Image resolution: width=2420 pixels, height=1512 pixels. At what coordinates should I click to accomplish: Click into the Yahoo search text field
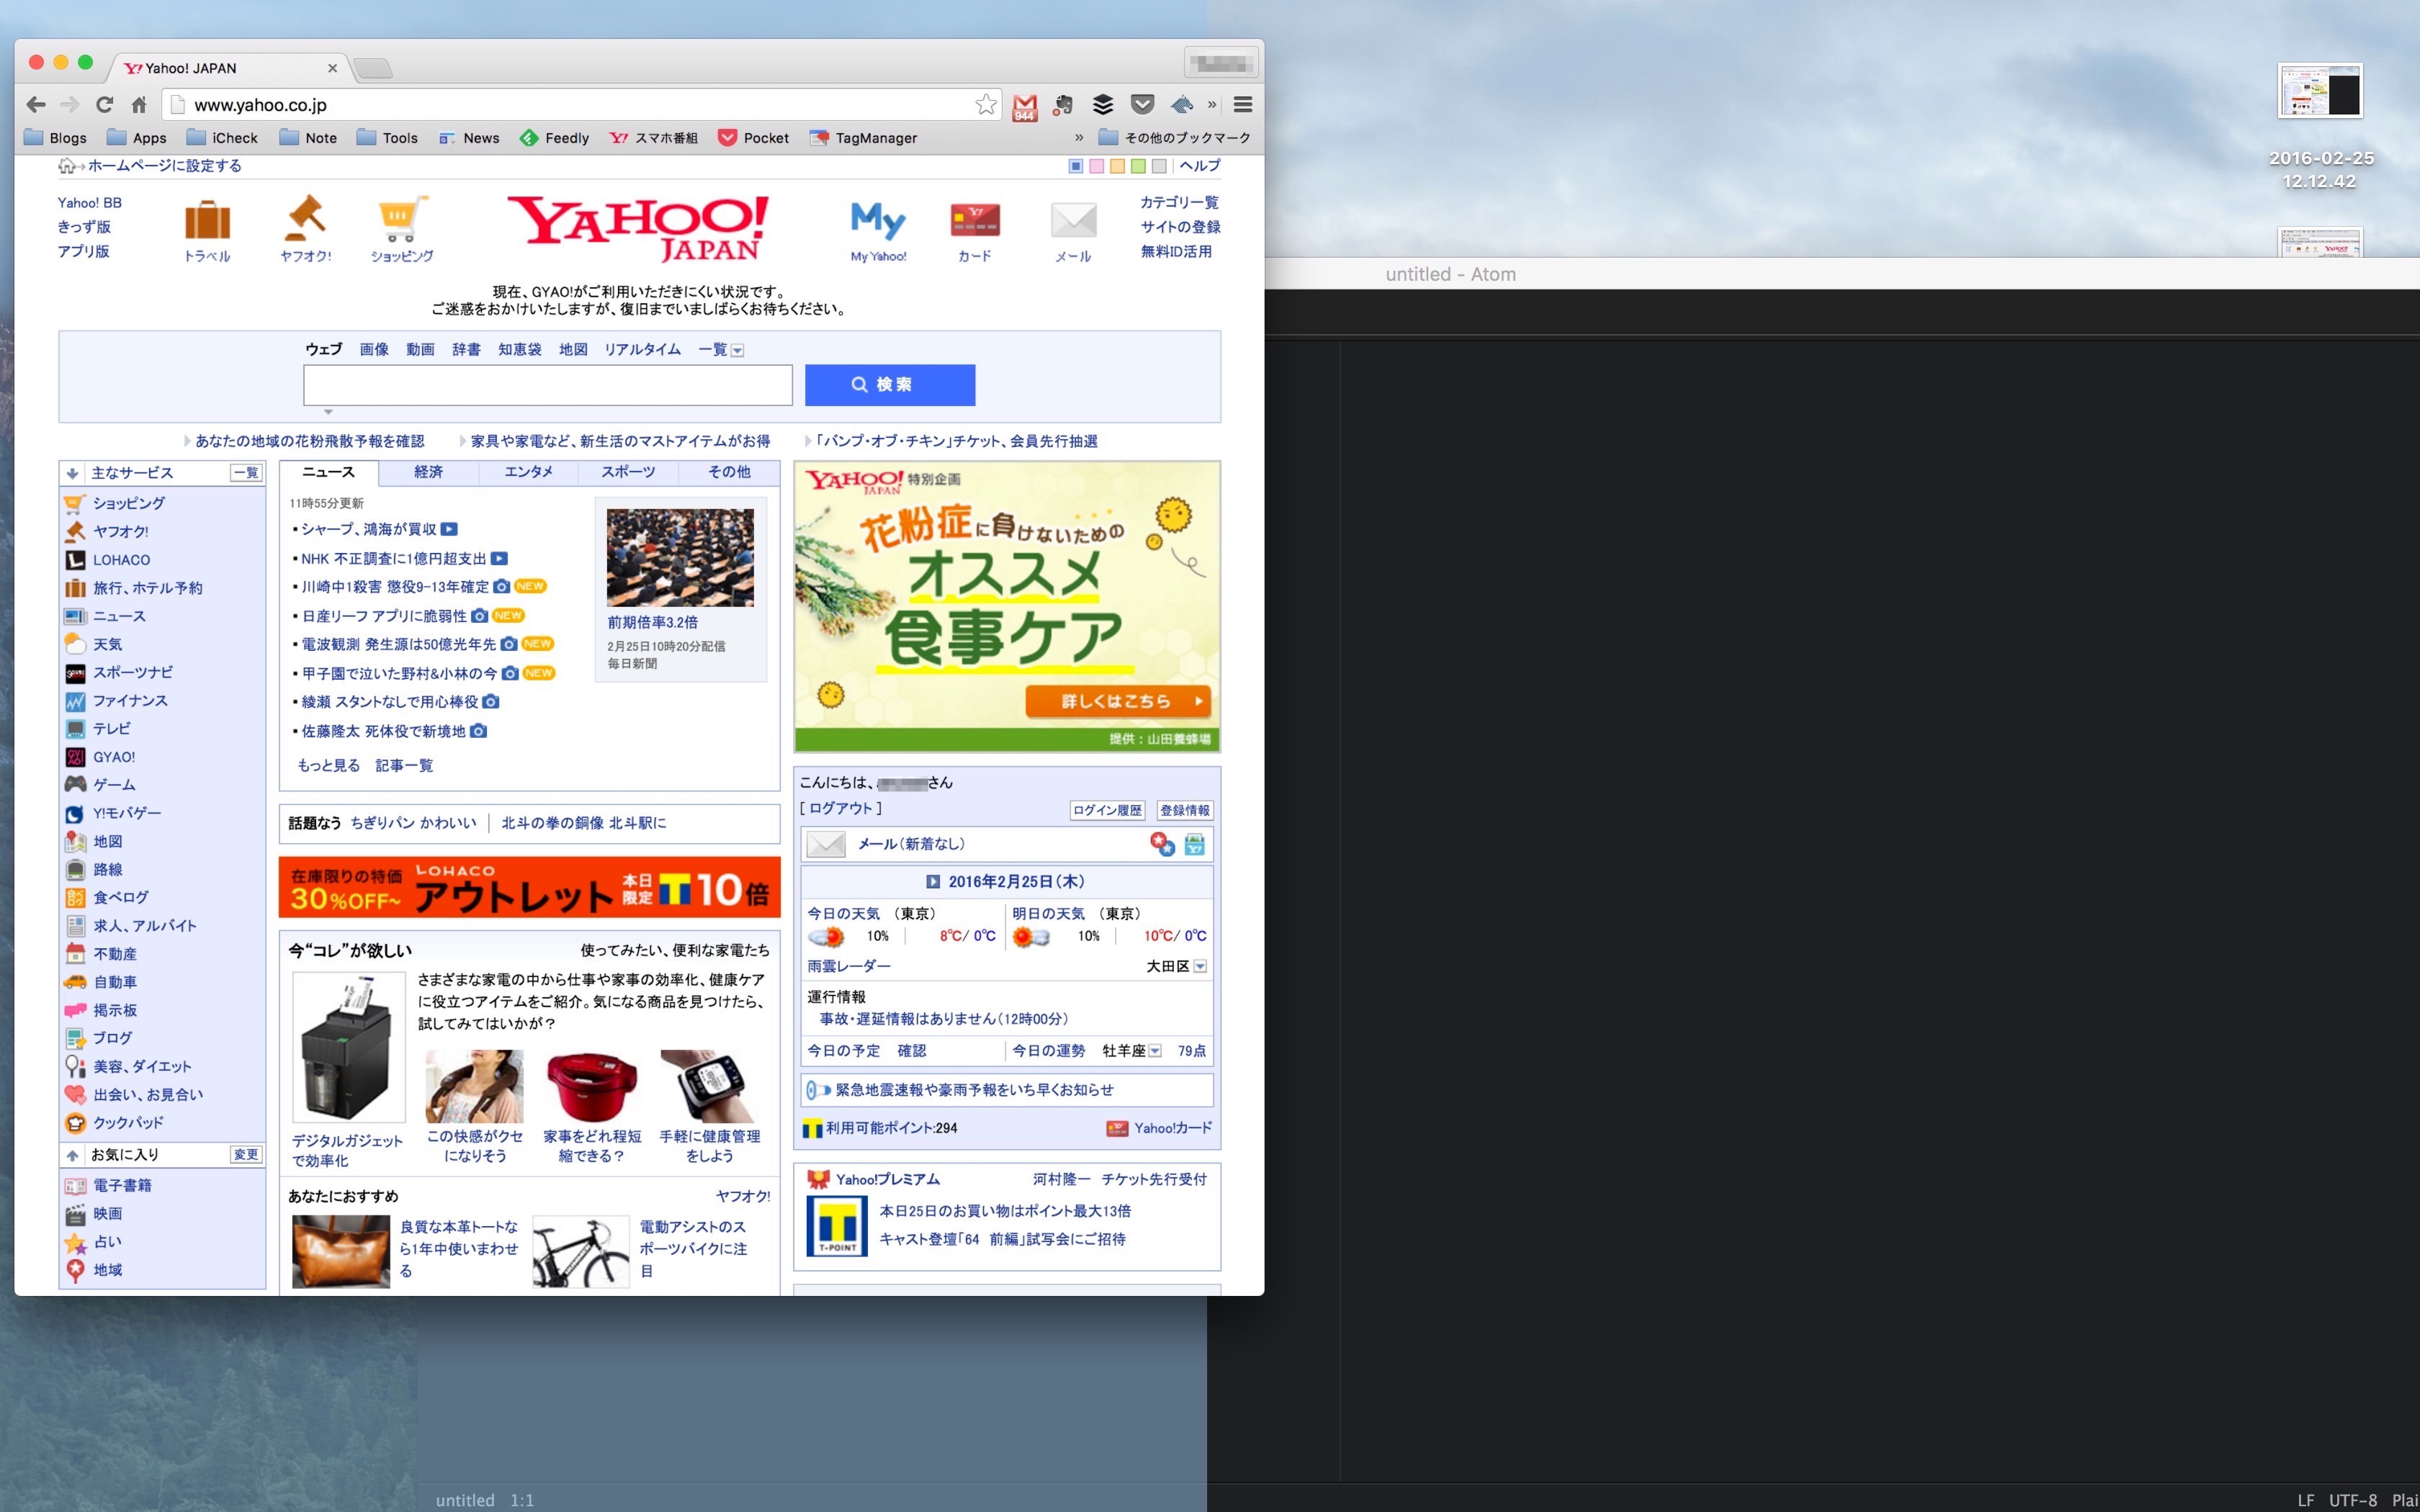(x=548, y=385)
